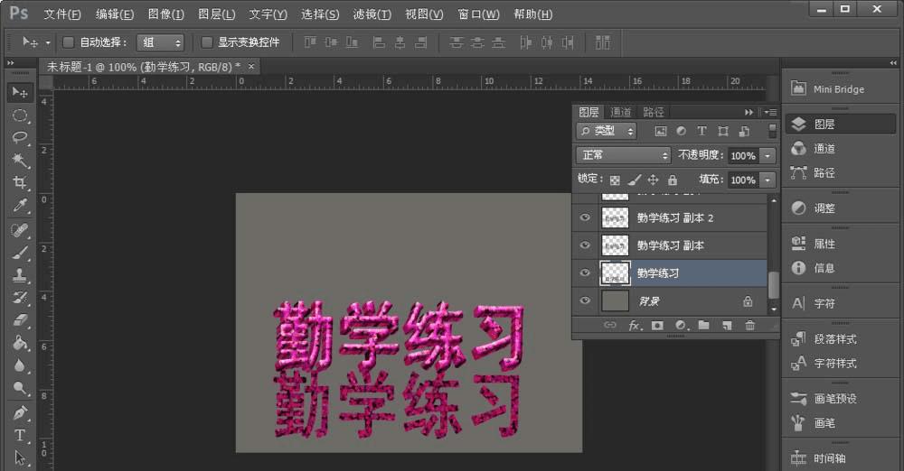Create a new layer with the page icon

[726, 325]
